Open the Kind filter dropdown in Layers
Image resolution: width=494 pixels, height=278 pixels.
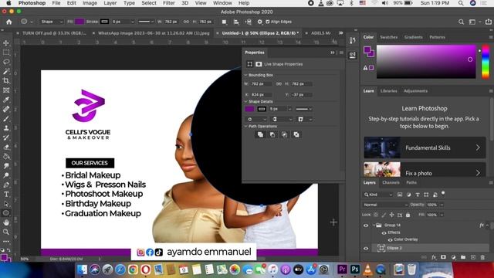[378, 195]
